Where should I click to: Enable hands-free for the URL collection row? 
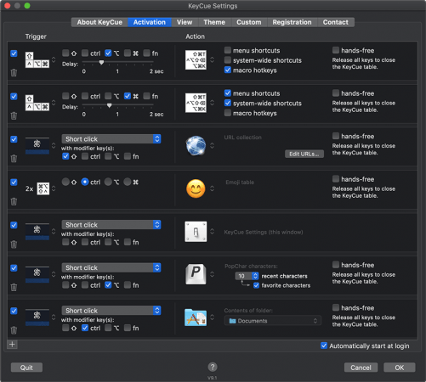click(336, 136)
